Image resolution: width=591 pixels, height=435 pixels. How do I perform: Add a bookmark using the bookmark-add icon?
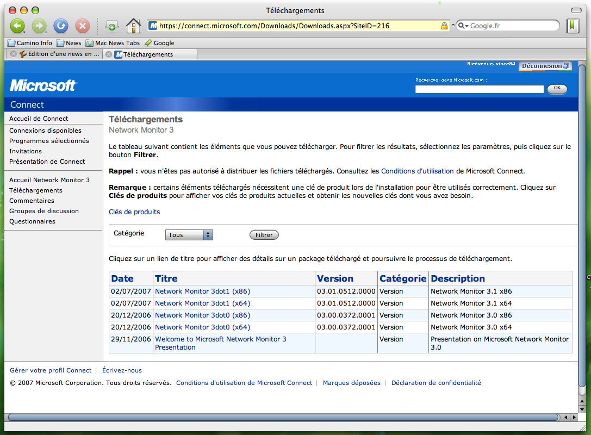pos(111,25)
